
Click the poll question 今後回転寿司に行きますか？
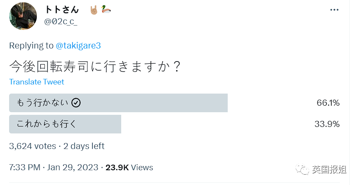tap(95, 66)
